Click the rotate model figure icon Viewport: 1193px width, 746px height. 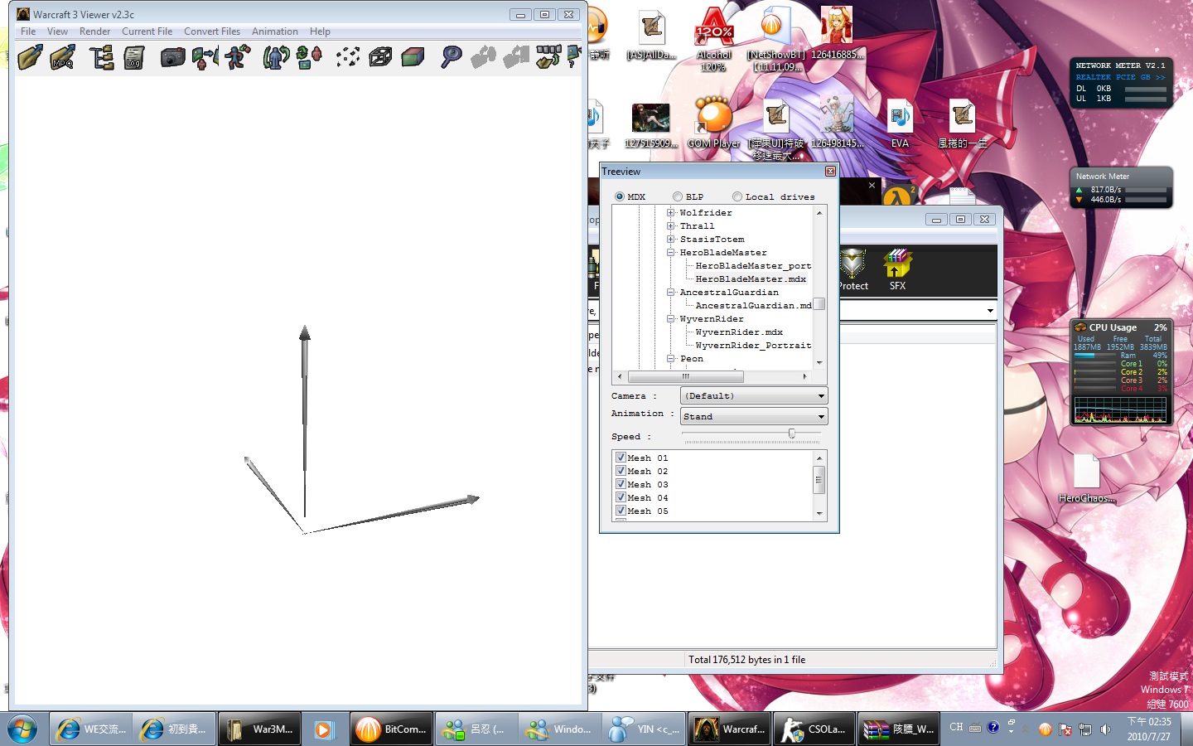[x=276, y=57]
